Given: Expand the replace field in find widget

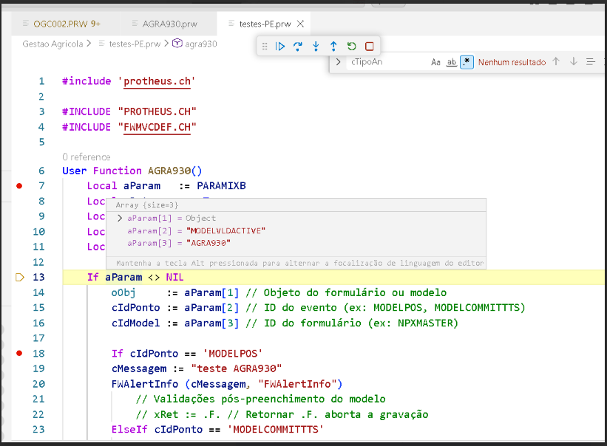Looking at the screenshot, I should [338, 62].
